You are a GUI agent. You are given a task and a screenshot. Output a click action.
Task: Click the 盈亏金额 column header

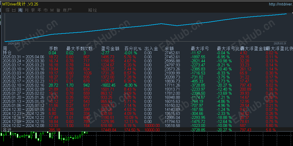point(110,49)
